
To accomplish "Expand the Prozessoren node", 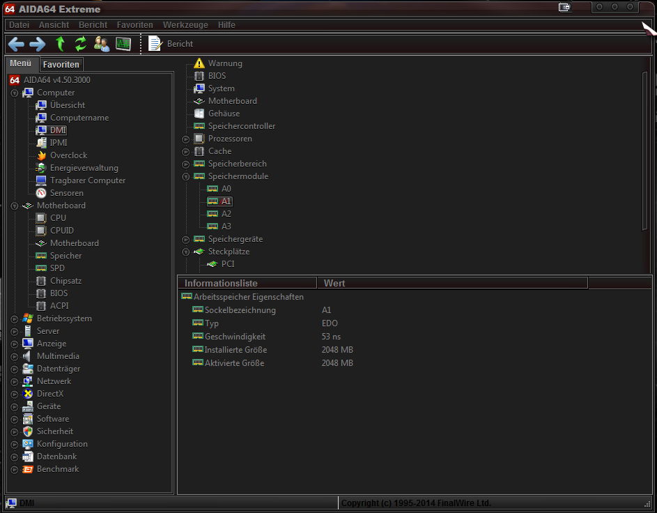I will pos(185,139).
